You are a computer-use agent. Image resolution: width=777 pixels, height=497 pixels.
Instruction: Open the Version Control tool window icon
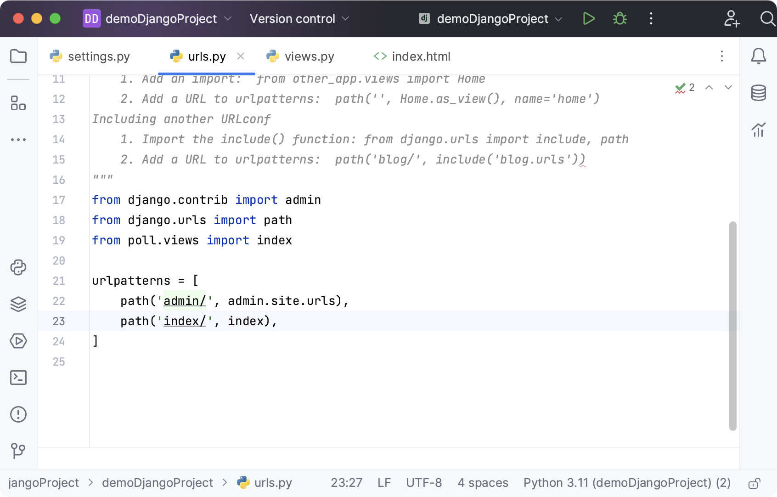point(18,451)
